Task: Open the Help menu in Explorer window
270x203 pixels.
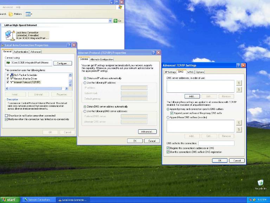Action: [18, 7]
